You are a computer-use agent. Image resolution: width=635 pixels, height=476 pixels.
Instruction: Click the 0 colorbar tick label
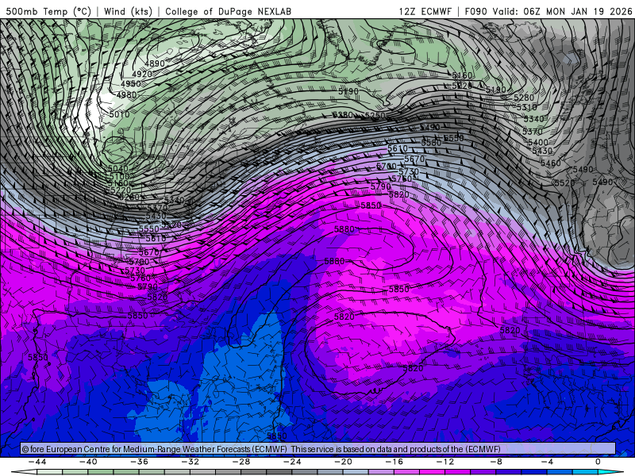(x=598, y=462)
